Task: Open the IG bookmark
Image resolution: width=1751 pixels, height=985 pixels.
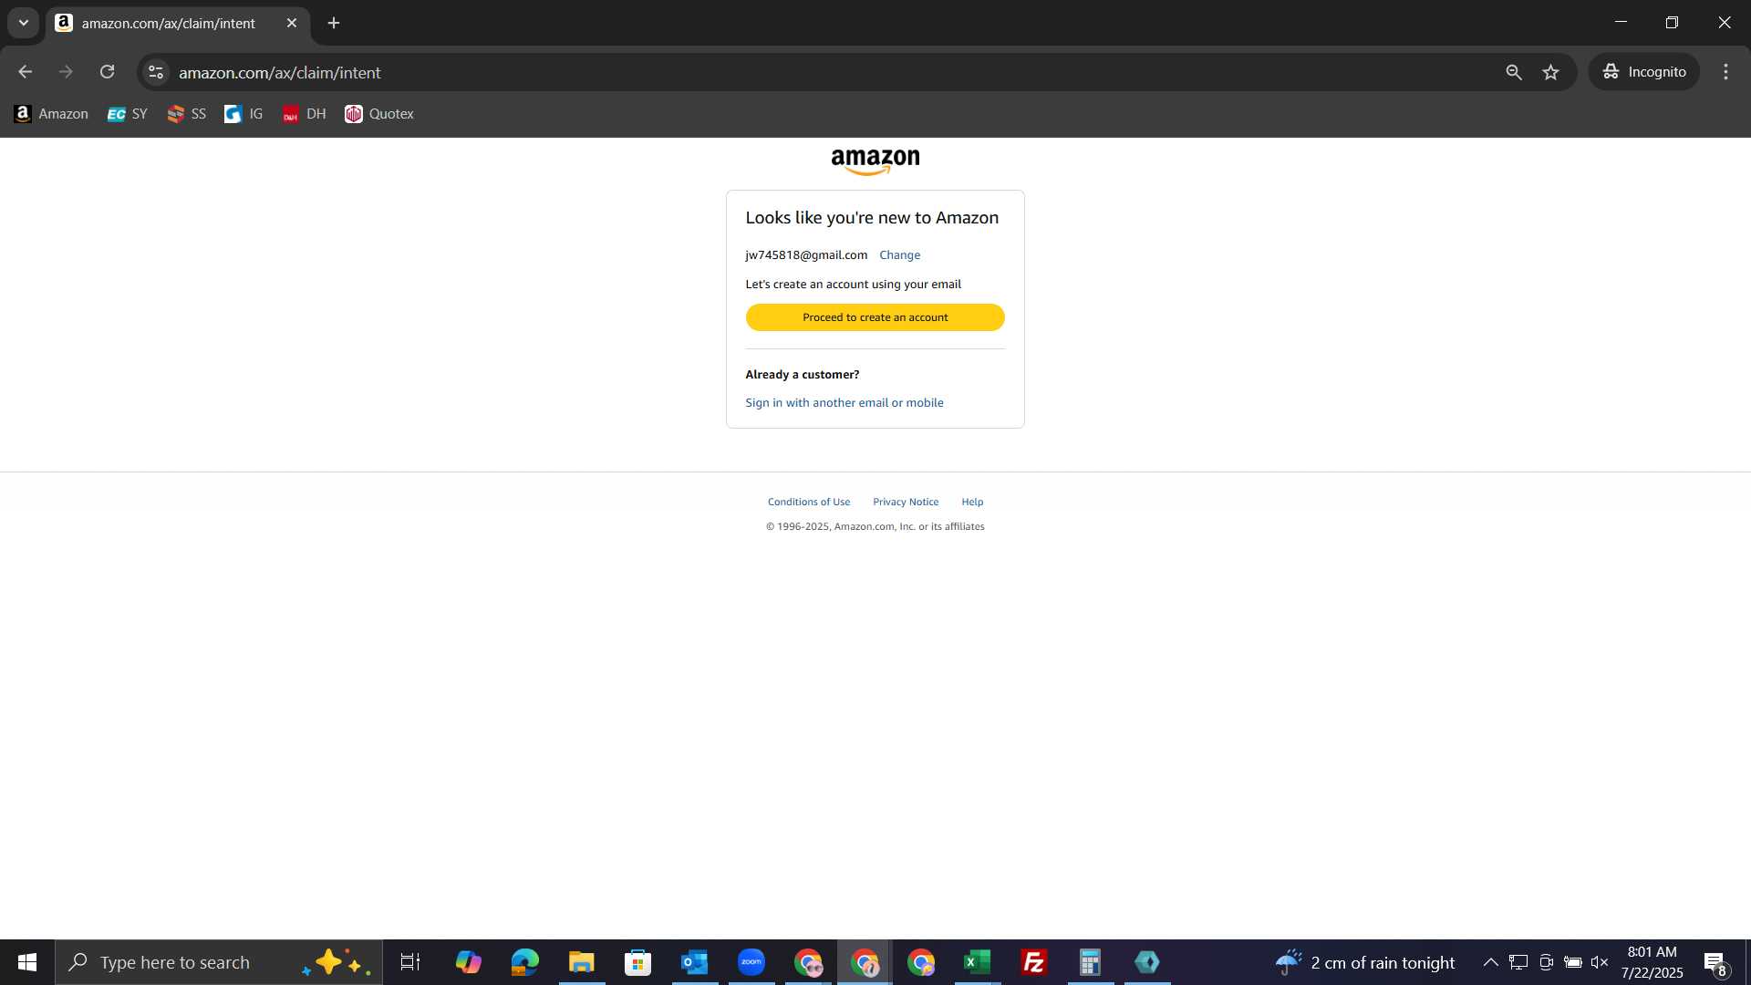Action: click(244, 114)
